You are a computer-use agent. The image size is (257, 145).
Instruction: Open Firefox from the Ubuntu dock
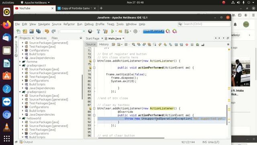(7, 25)
